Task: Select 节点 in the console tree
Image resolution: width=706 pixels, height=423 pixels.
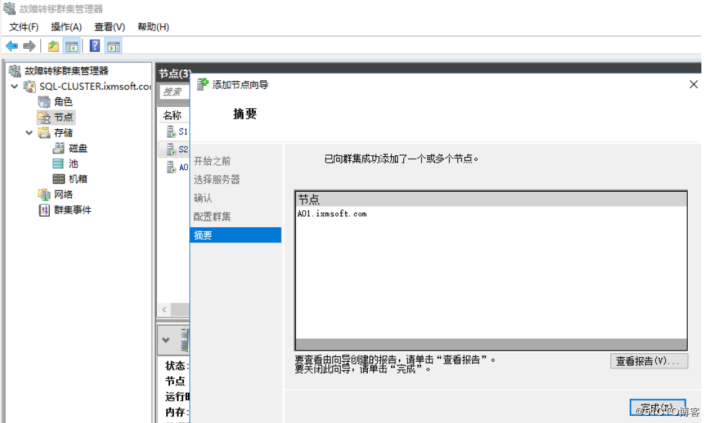Action: 63,117
